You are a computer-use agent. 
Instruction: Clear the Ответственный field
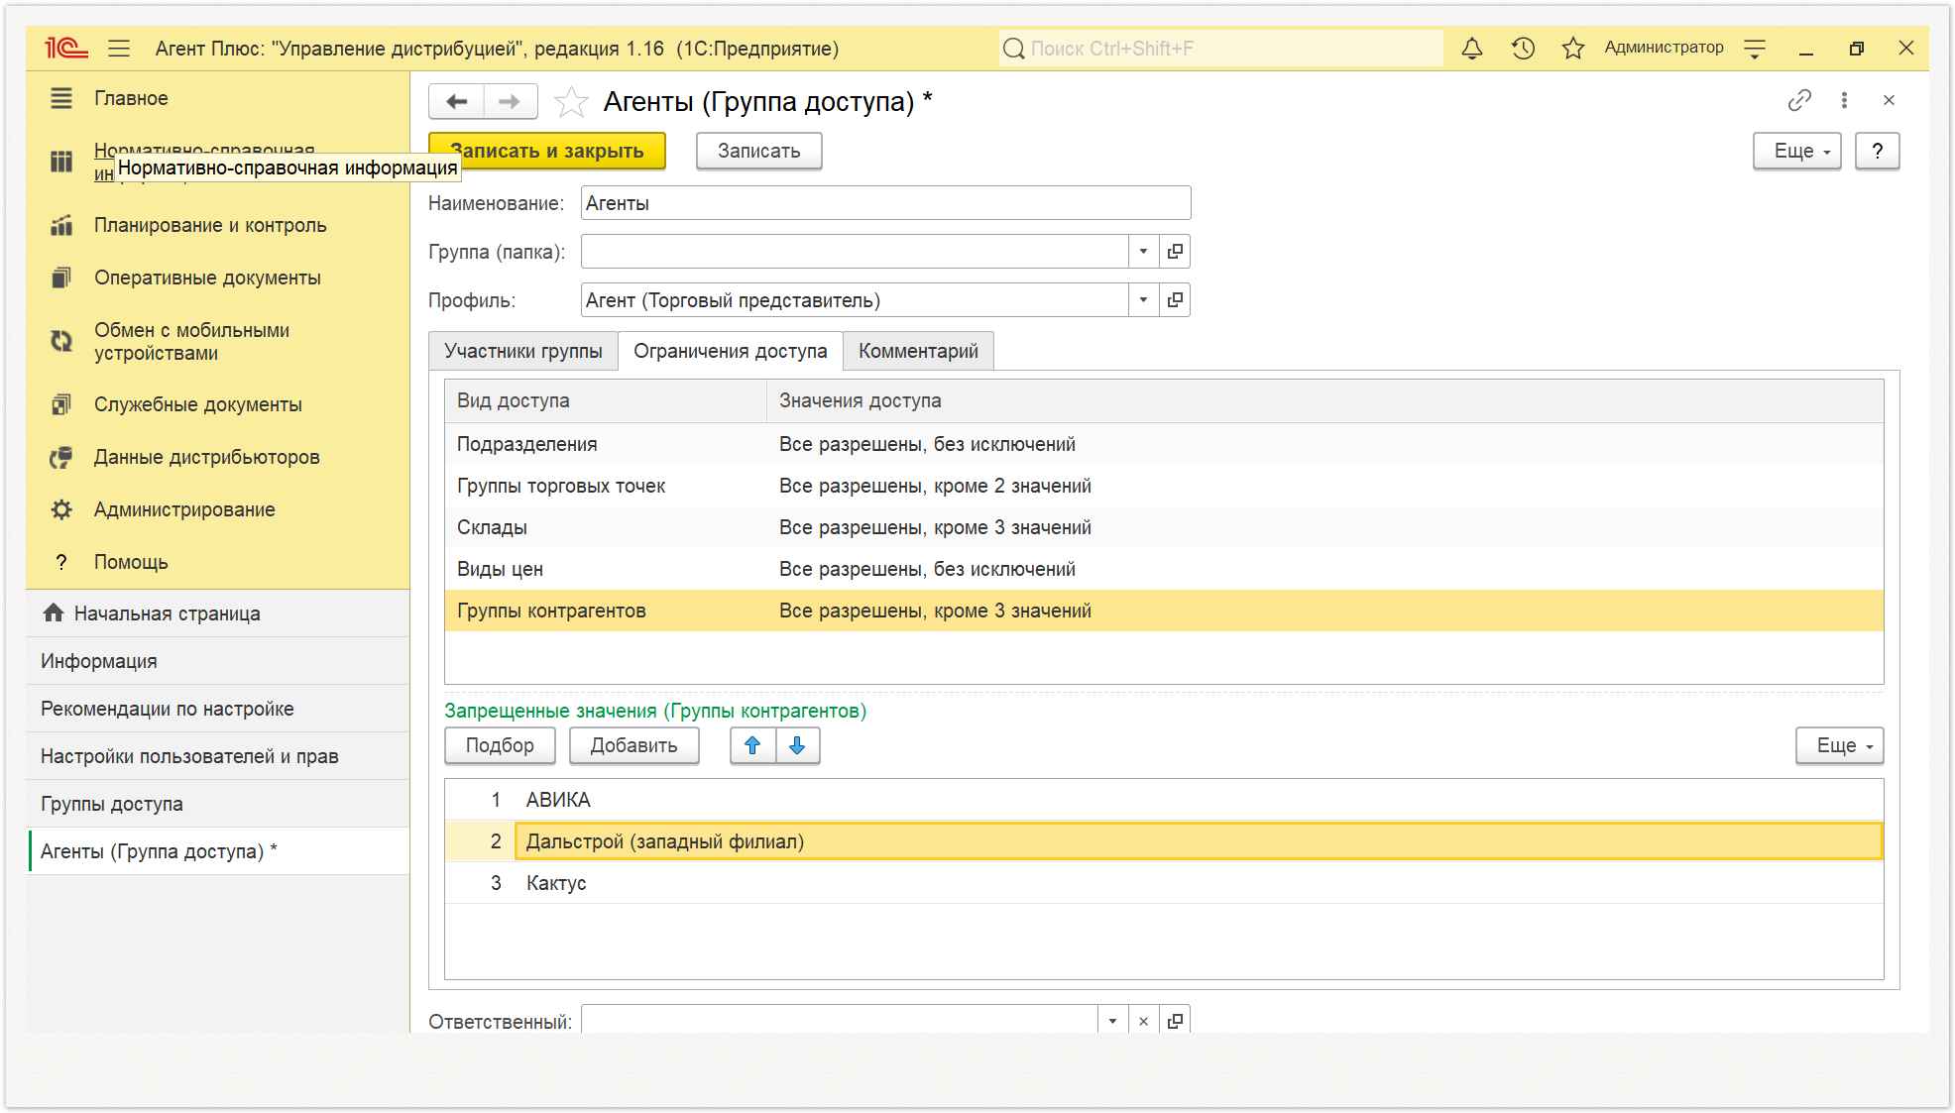tap(1143, 1021)
